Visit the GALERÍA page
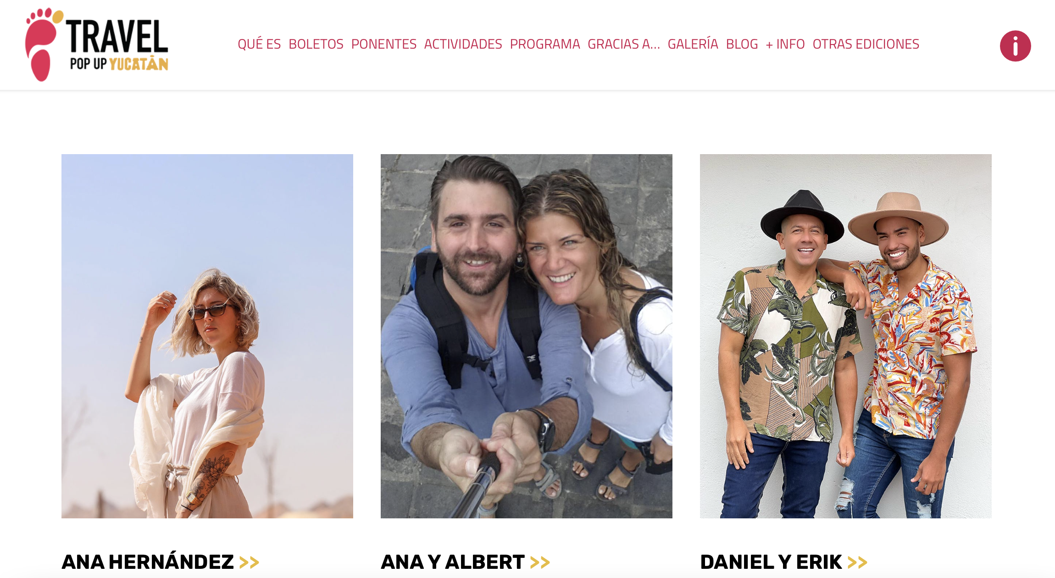1055x578 pixels. [x=693, y=44]
